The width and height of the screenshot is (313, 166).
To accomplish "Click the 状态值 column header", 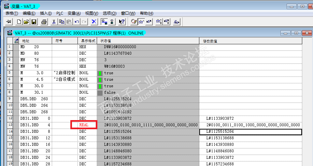I will (x=148, y=41).
